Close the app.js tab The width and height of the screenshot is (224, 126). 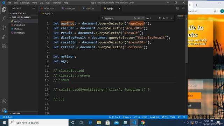tap(119, 8)
